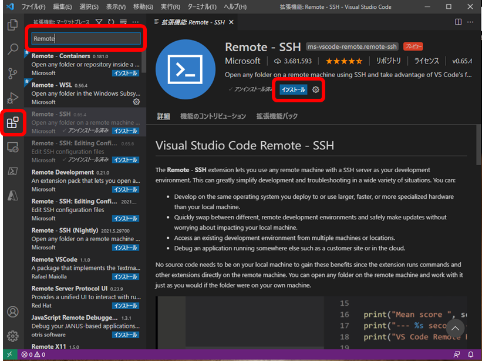Viewport: 482px width, 361px height.
Task: Open editor more actions ellipsis
Action: pyautogui.click(x=470, y=22)
